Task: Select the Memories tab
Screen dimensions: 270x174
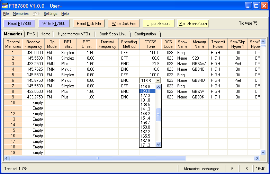Action: [13, 34]
